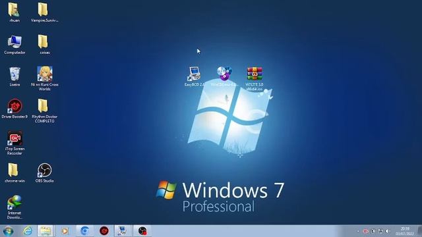Select the chrome-win folder icon
422x237 pixels.
[15, 172]
